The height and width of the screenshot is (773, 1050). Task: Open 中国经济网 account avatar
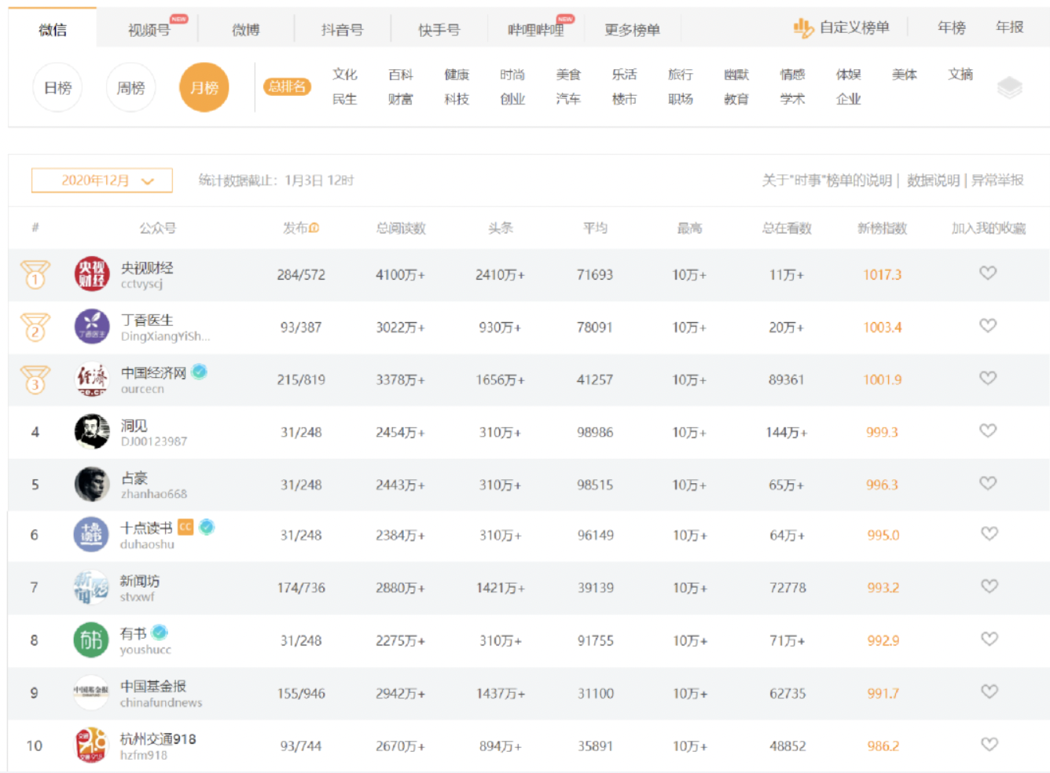click(x=92, y=379)
